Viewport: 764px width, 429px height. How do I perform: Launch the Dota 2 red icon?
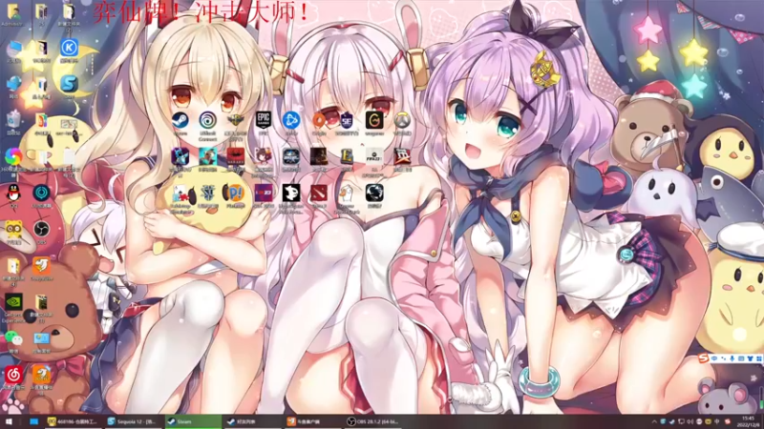click(x=319, y=195)
